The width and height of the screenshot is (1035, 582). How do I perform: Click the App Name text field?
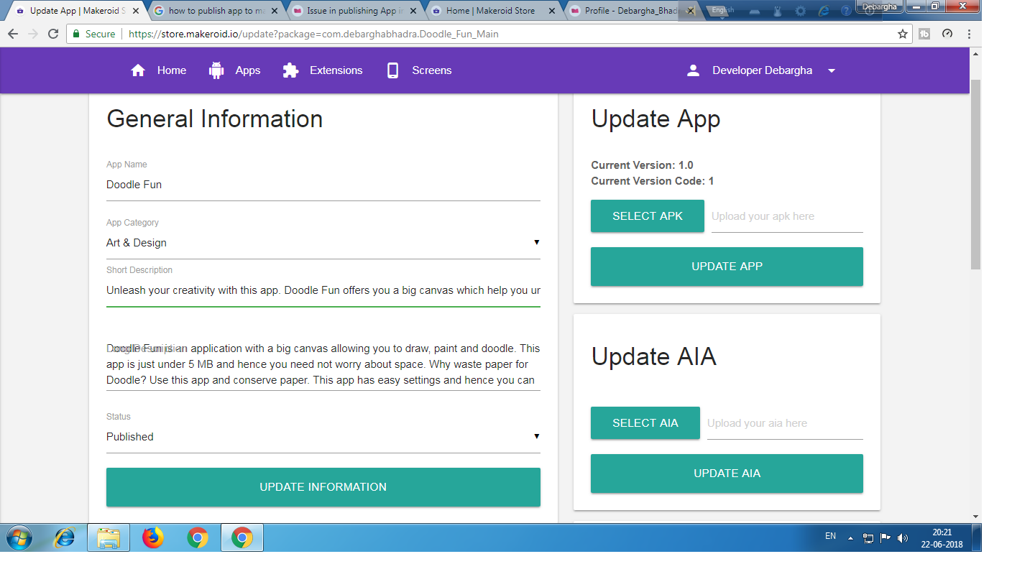pyautogui.click(x=323, y=185)
